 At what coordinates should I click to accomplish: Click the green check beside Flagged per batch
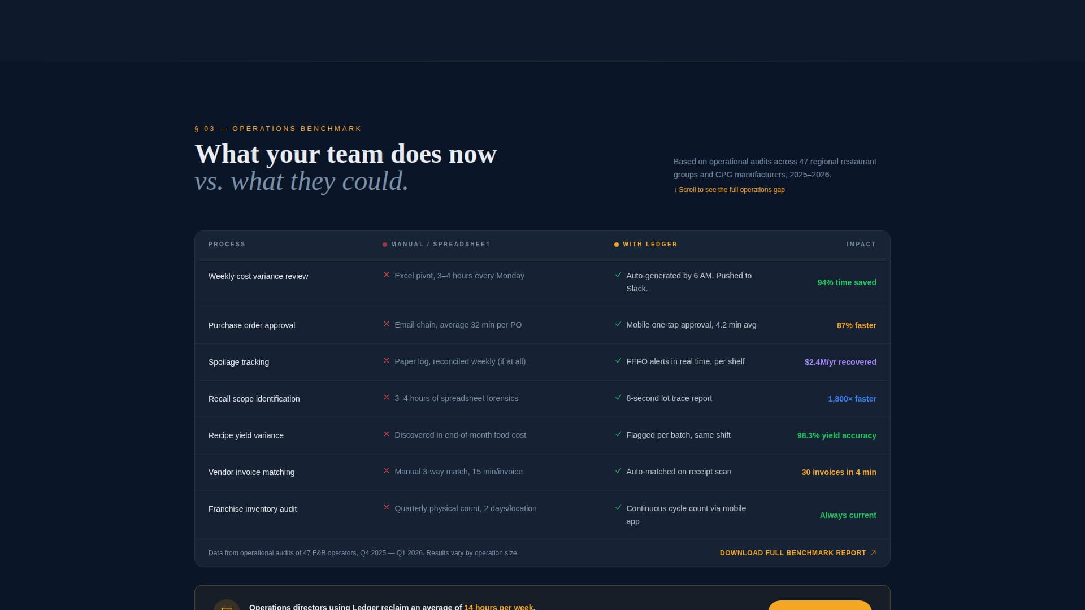618,434
